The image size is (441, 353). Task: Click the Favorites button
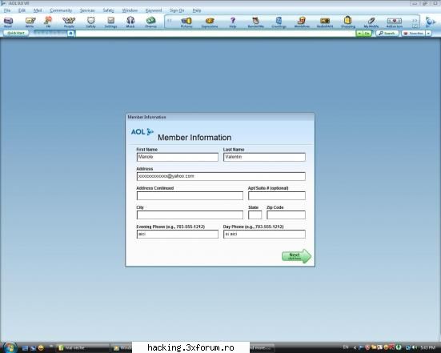click(413, 33)
